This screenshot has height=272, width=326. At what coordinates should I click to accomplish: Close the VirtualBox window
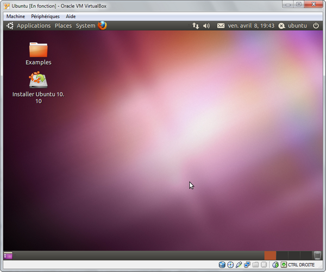point(314,4)
